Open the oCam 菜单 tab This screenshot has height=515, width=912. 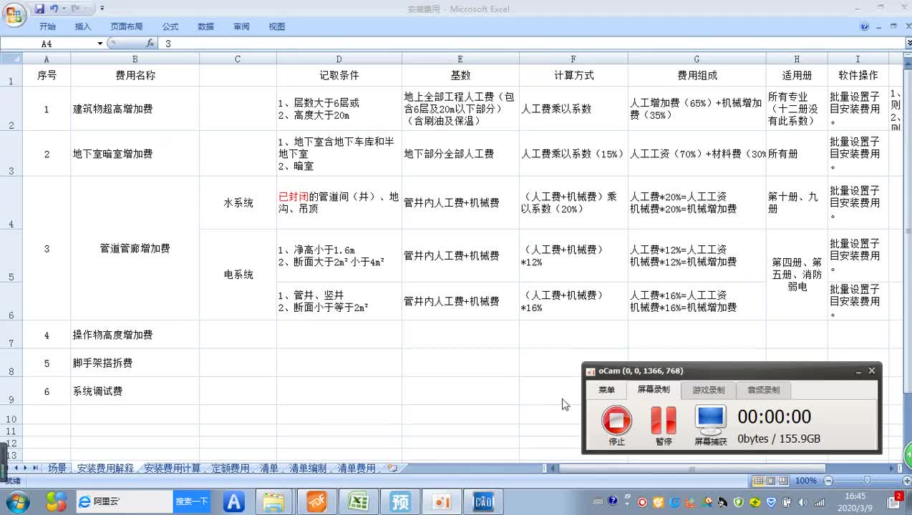coord(606,390)
